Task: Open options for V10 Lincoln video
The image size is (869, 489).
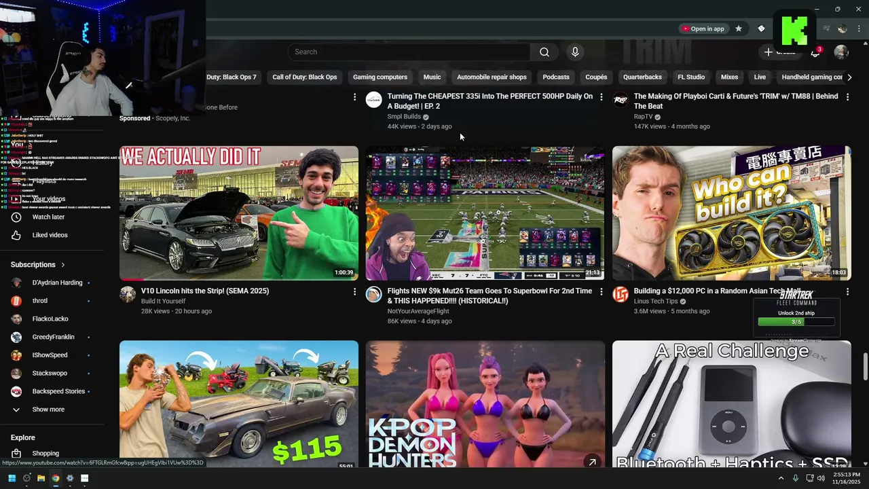Action: pos(354,291)
